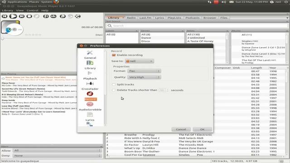Open the Library preferences section
This screenshot has width=290, height=163.
90,65
